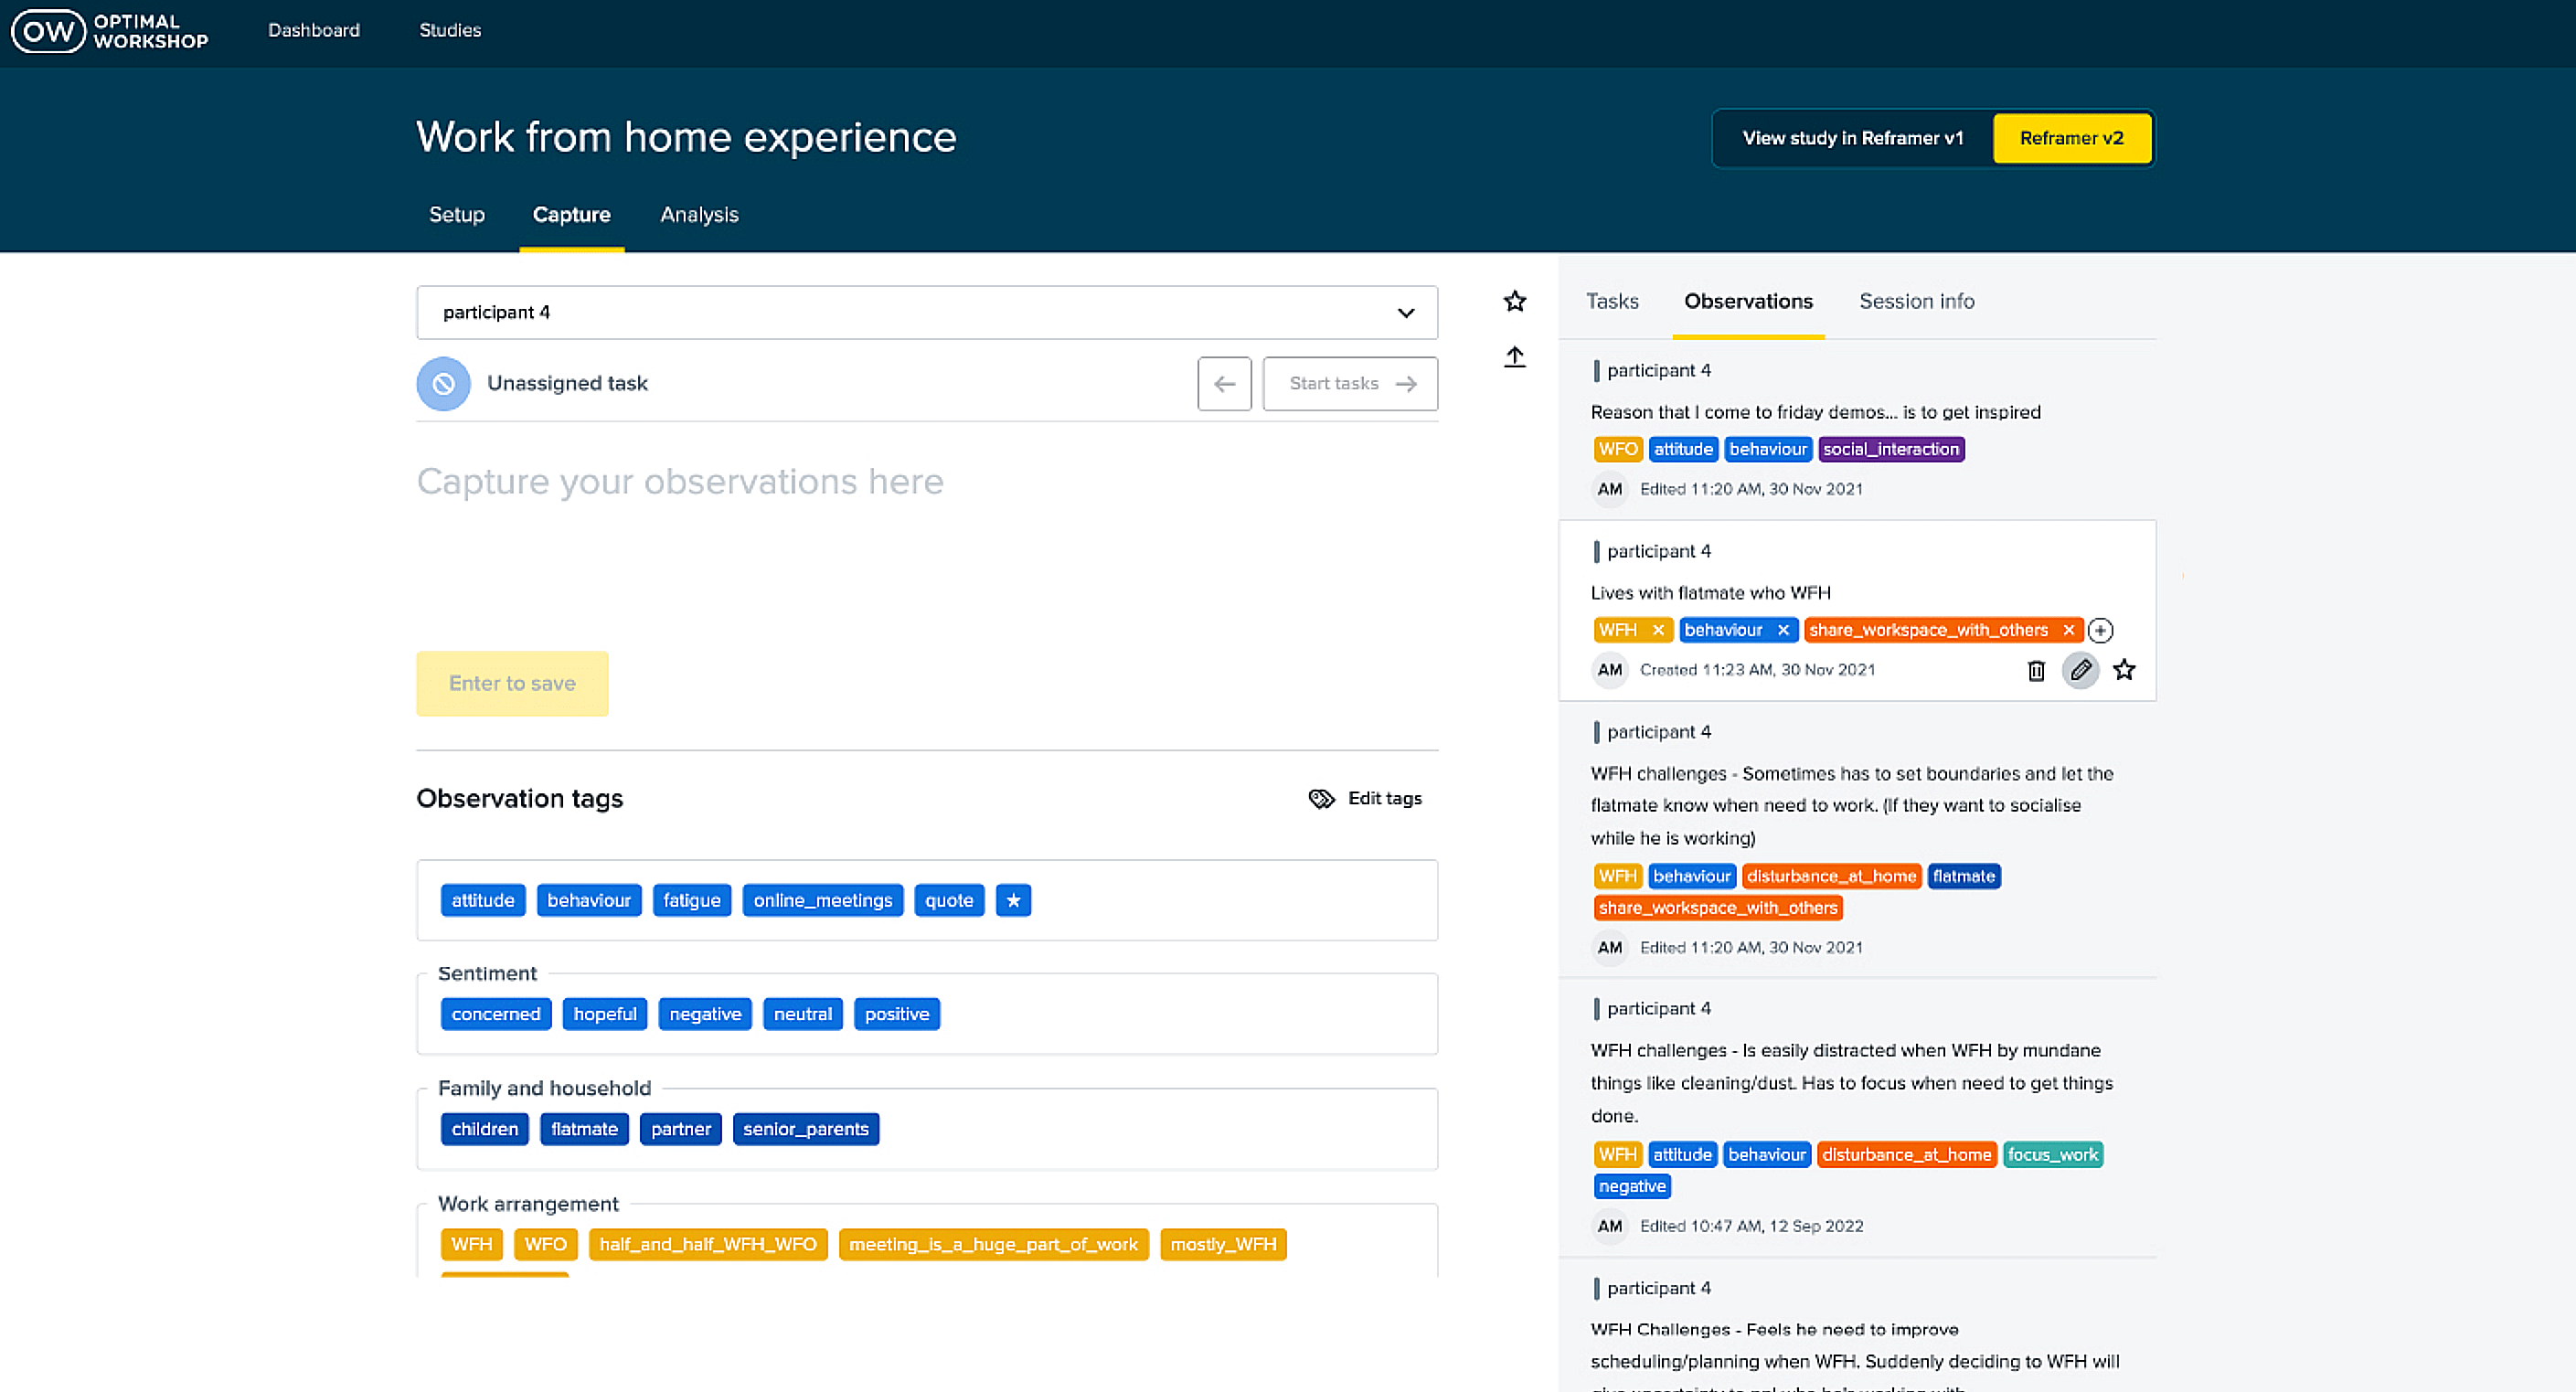Open the Session info tab
The width and height of the screenshot is (2576, 1392).
pyautogui.click(x=1916, y=302)
